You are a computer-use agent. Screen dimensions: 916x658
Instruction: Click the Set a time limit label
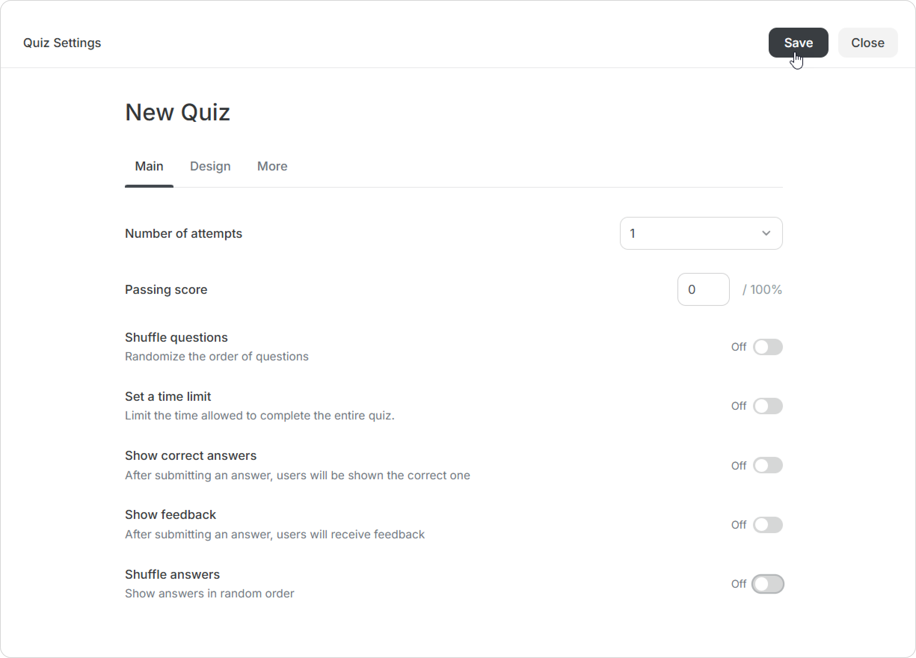167,396
